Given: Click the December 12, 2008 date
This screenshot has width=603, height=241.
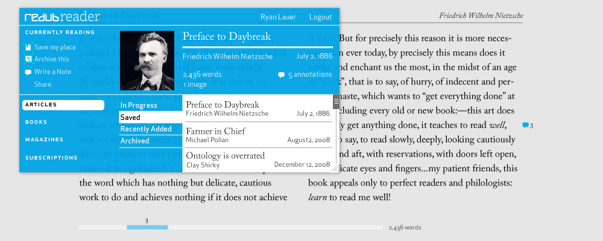Looking at the screenshot, I should (302, 165).
